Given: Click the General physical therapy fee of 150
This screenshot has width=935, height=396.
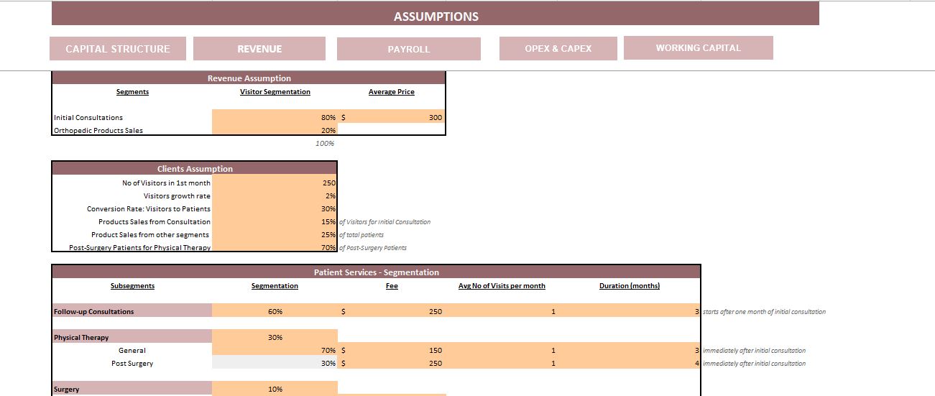Looking at the screenshot, I should (392, 351).
